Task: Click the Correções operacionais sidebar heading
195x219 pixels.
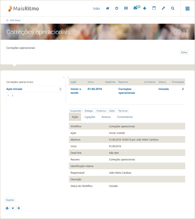Action: [x=20, y=82]
